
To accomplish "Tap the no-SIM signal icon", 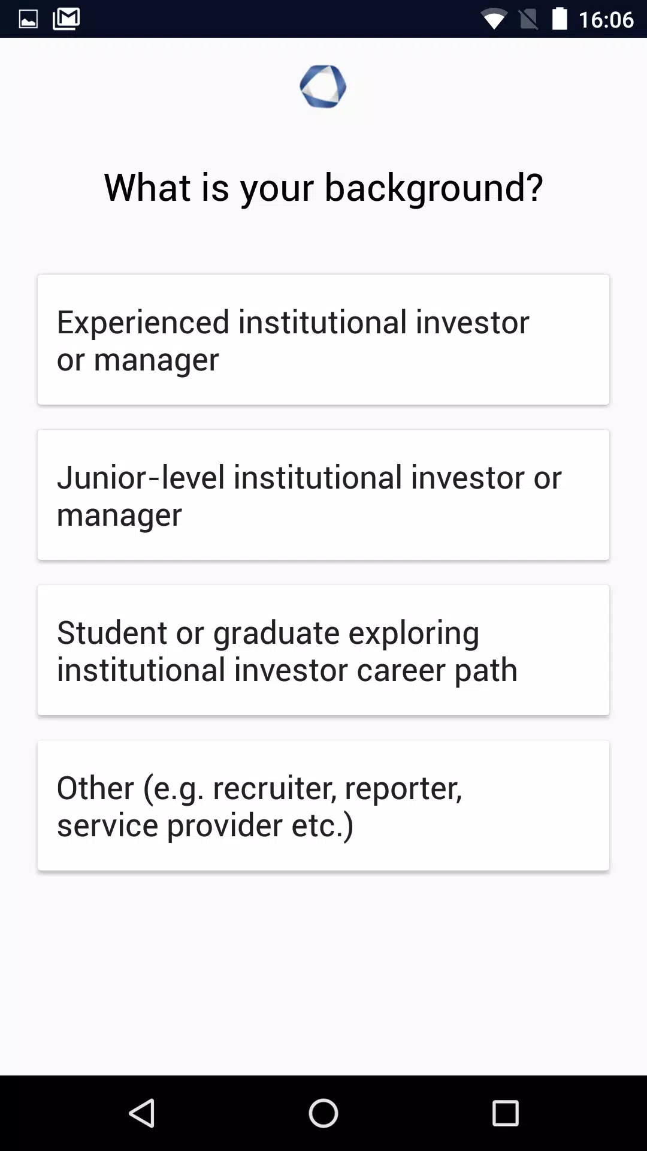I will click(x=528, y=19).
